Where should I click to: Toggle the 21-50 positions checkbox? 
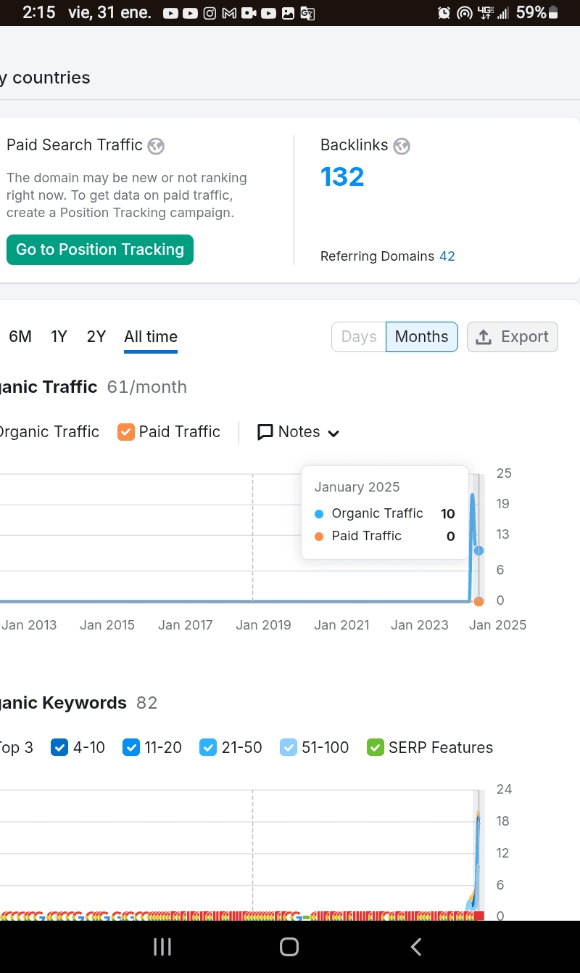click(208, 747)
